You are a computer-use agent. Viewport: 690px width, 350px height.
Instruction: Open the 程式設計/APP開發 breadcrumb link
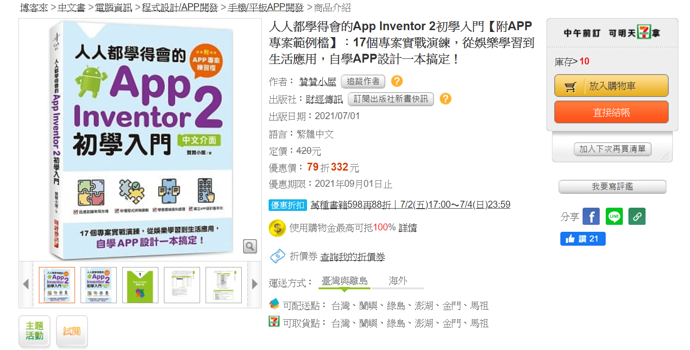(x=180, y=7)
